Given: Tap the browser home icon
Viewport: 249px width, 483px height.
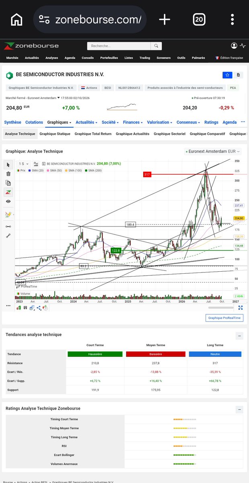Looking at the screenshot, I should coord(16,19).
